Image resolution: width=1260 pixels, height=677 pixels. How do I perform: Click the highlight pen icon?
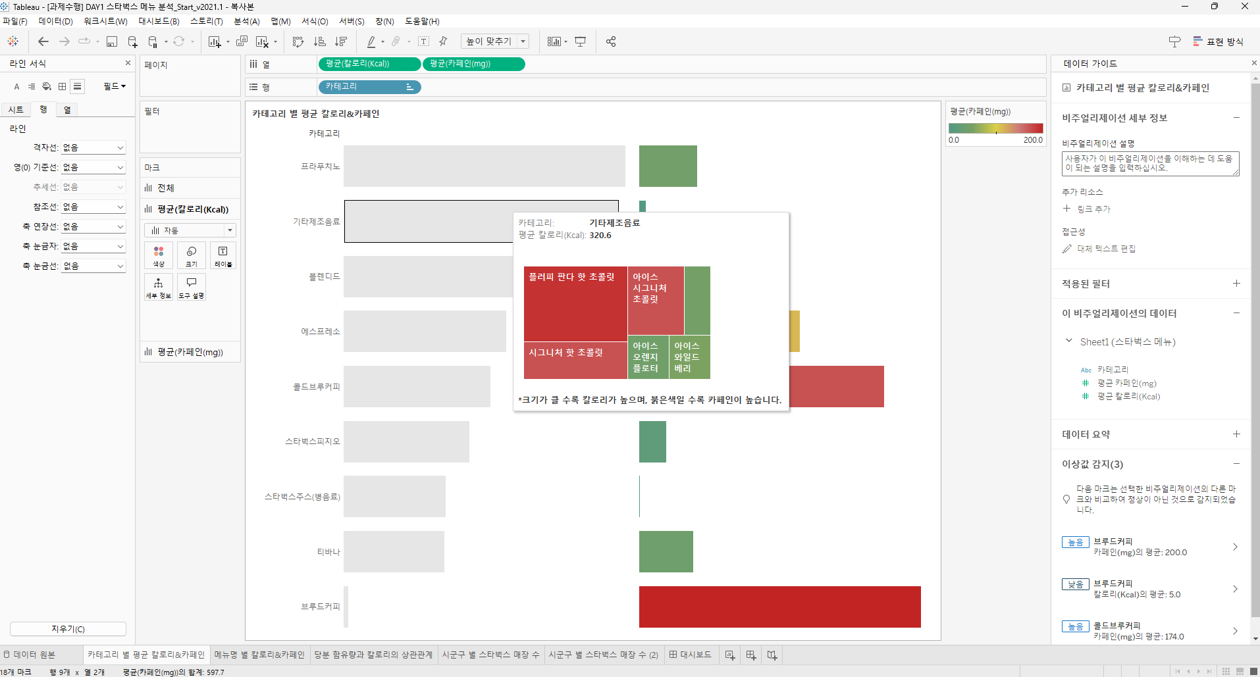[371, 41]
